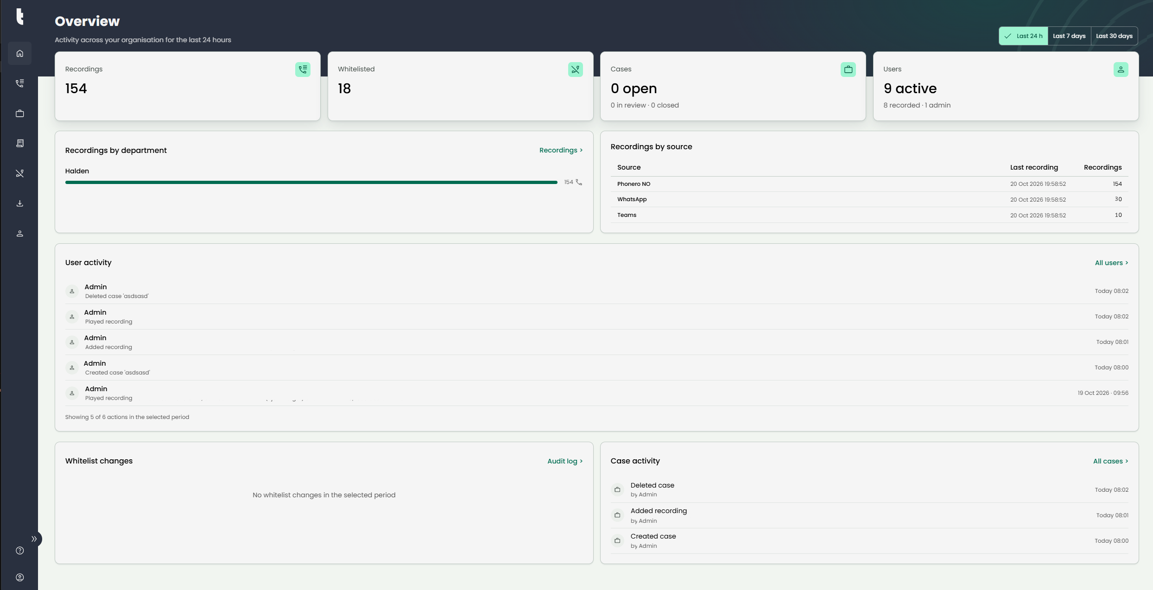
Task: Click the 0 open cases value
Action: point(634,89)
